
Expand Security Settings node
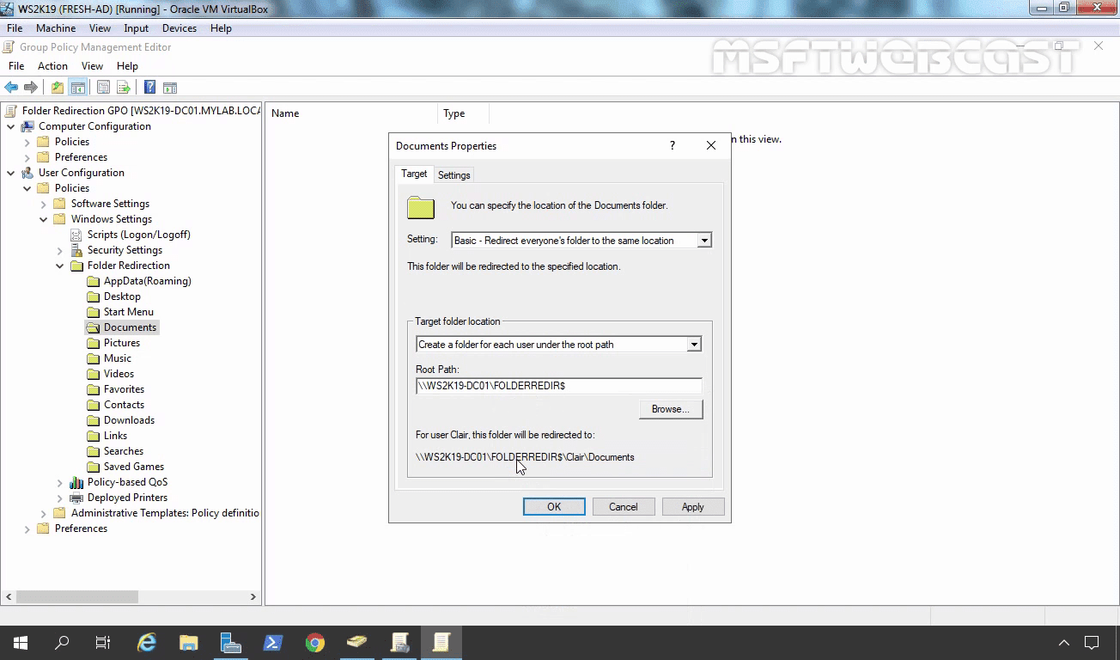coord(60,250)
